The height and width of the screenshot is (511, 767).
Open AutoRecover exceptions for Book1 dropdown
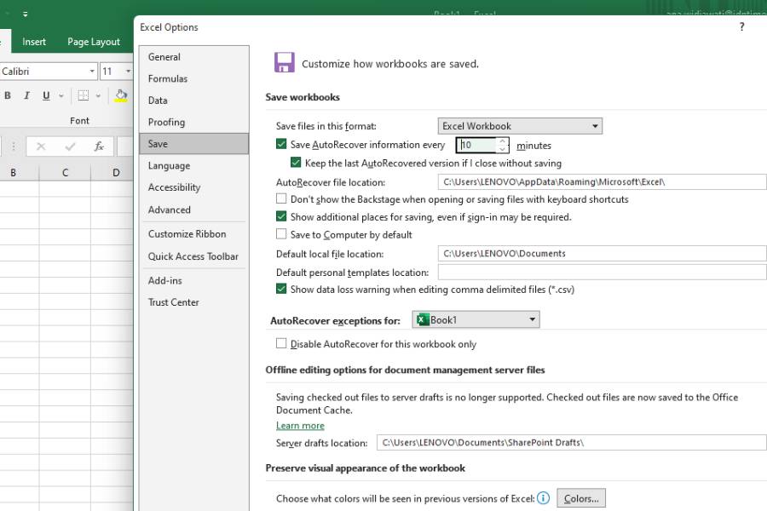pos(476,319)
